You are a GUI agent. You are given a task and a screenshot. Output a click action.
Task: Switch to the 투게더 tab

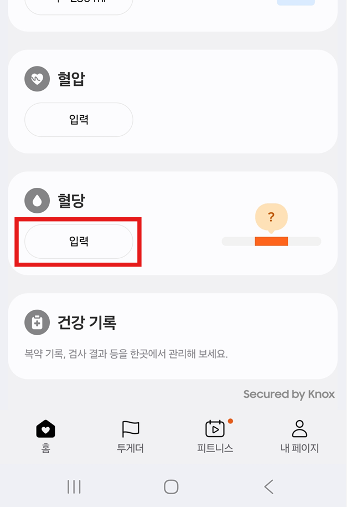click(x=130, y=438)
